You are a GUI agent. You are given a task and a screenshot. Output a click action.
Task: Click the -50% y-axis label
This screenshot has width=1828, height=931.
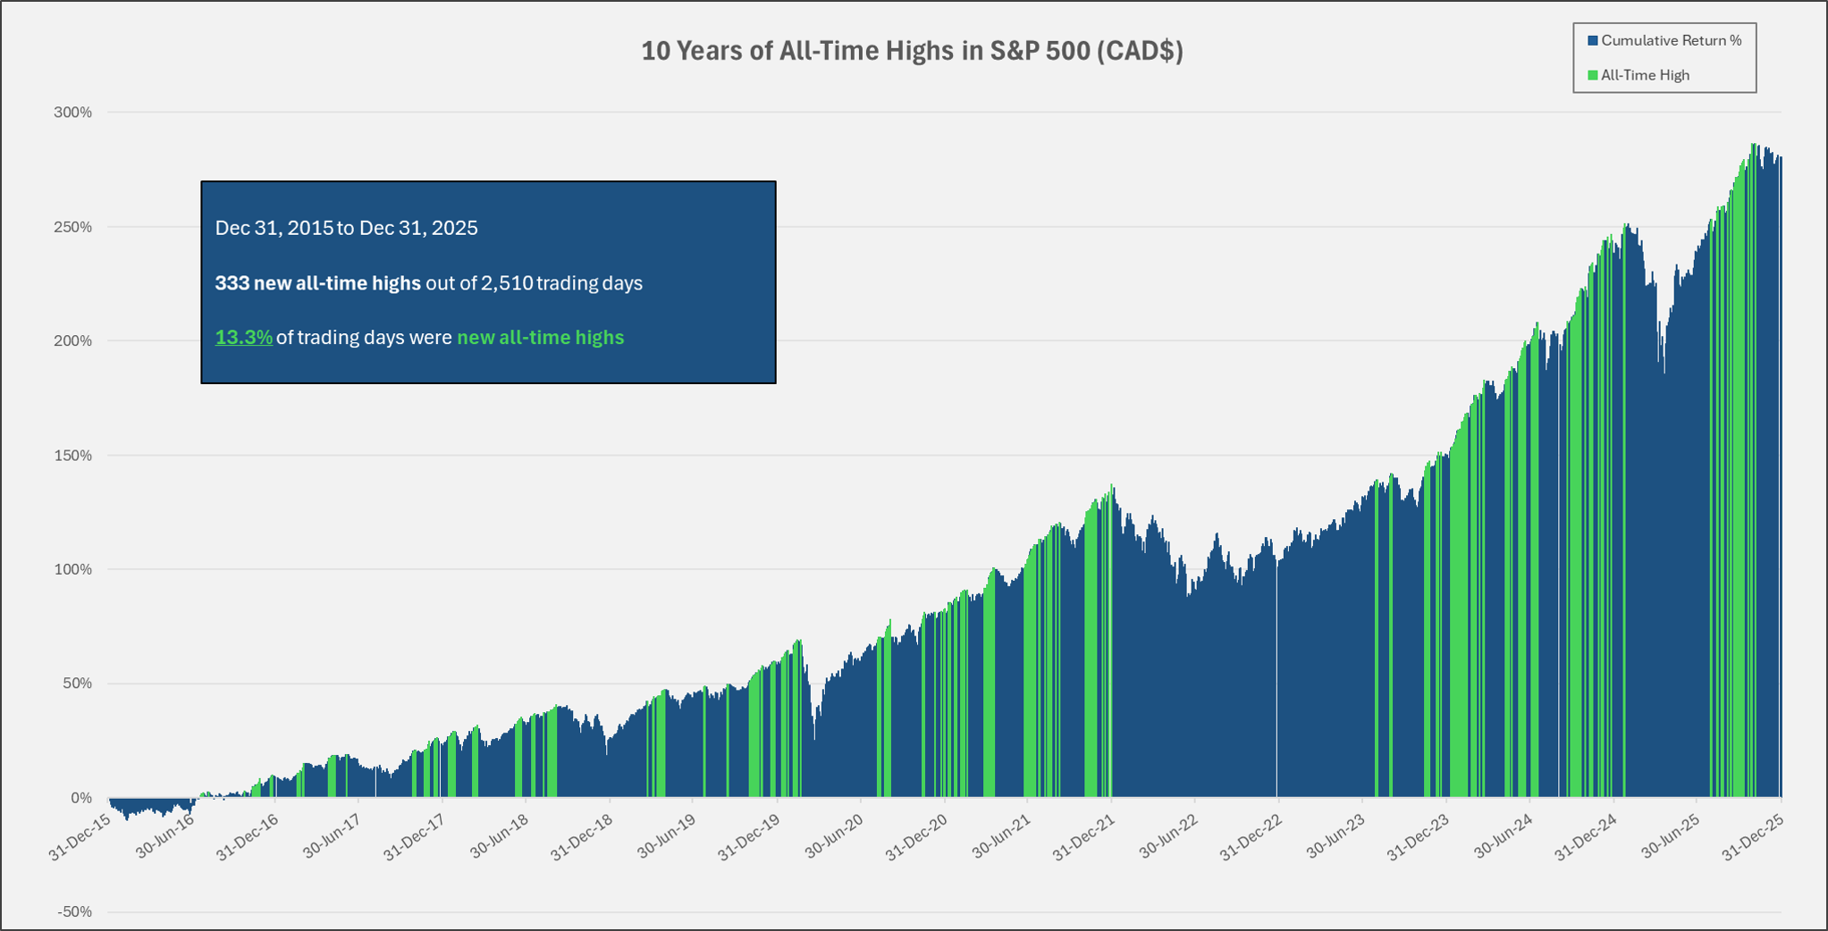(75, 912)
